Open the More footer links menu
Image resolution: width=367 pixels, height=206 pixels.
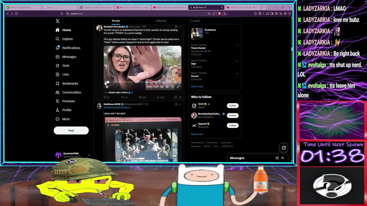(216, 146)
